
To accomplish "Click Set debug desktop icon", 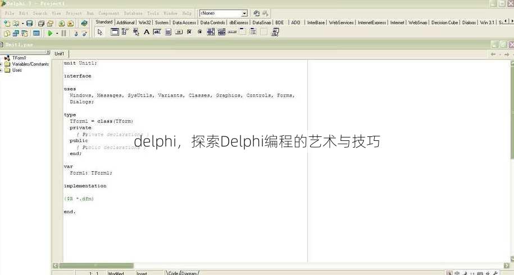I will (265, 13).
